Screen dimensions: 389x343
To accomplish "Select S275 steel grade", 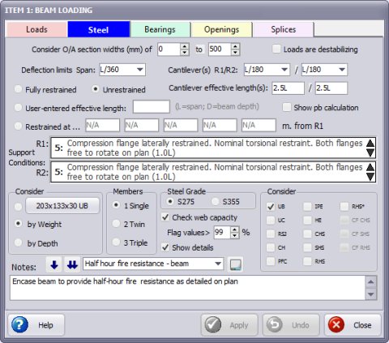I will pyautogui.click(x=170, y=201).
